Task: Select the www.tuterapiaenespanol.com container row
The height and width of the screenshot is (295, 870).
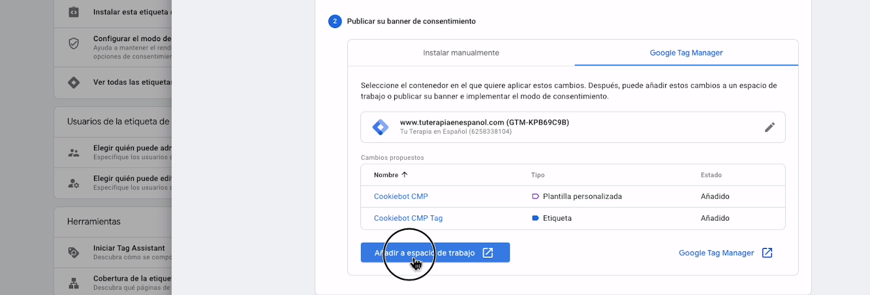Action: click(572, 127)
